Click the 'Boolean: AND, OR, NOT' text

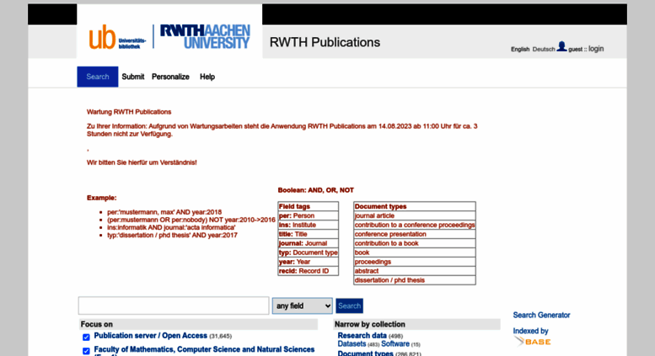(316, 190)
